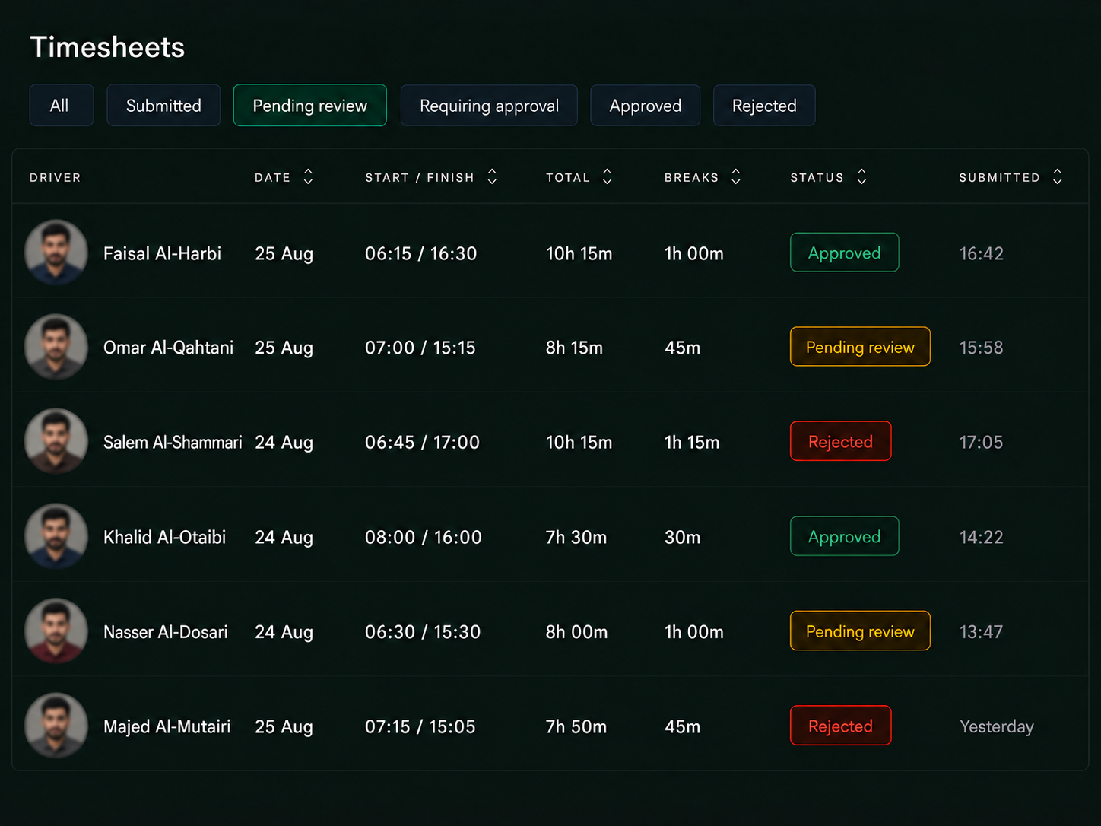Click the Yesterday submitted value
The width and height of the screenshot is (1101, 826).
(x=996, y=726)
